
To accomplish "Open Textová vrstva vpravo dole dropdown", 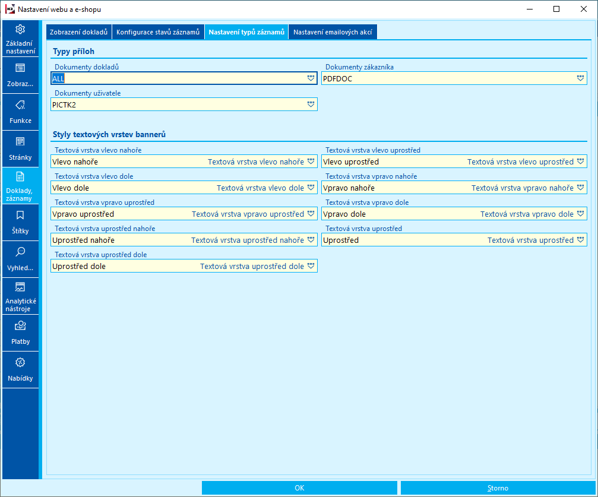I will point(580,214).
